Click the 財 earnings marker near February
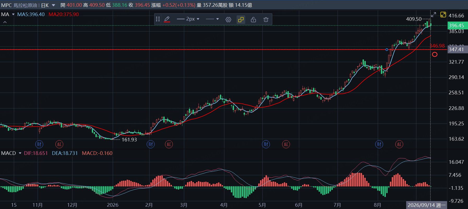The width and height of the screenshot is (468, 209). coord(151,144)
